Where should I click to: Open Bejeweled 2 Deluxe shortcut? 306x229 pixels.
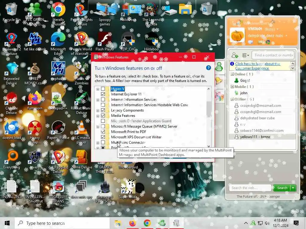coord(12,44)
